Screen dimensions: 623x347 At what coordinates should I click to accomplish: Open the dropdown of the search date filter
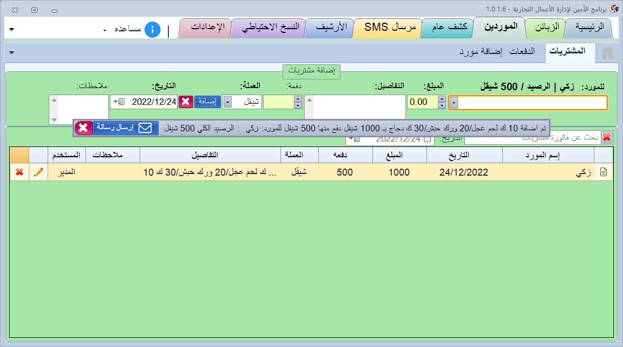coord(351,138)
